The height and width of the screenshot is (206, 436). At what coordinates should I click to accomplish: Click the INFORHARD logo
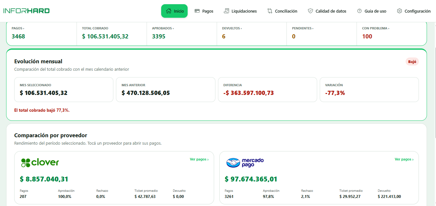(x=26, y=11)
